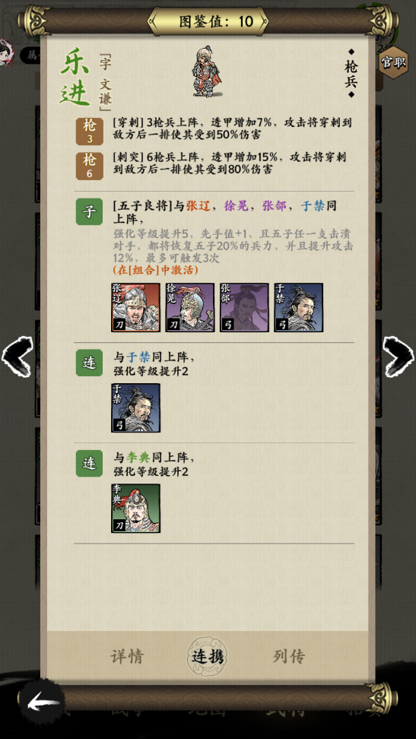Tap the 乐进 soldier sprite figure
This screenshot has width=416, height=739.
click(208, 71)
